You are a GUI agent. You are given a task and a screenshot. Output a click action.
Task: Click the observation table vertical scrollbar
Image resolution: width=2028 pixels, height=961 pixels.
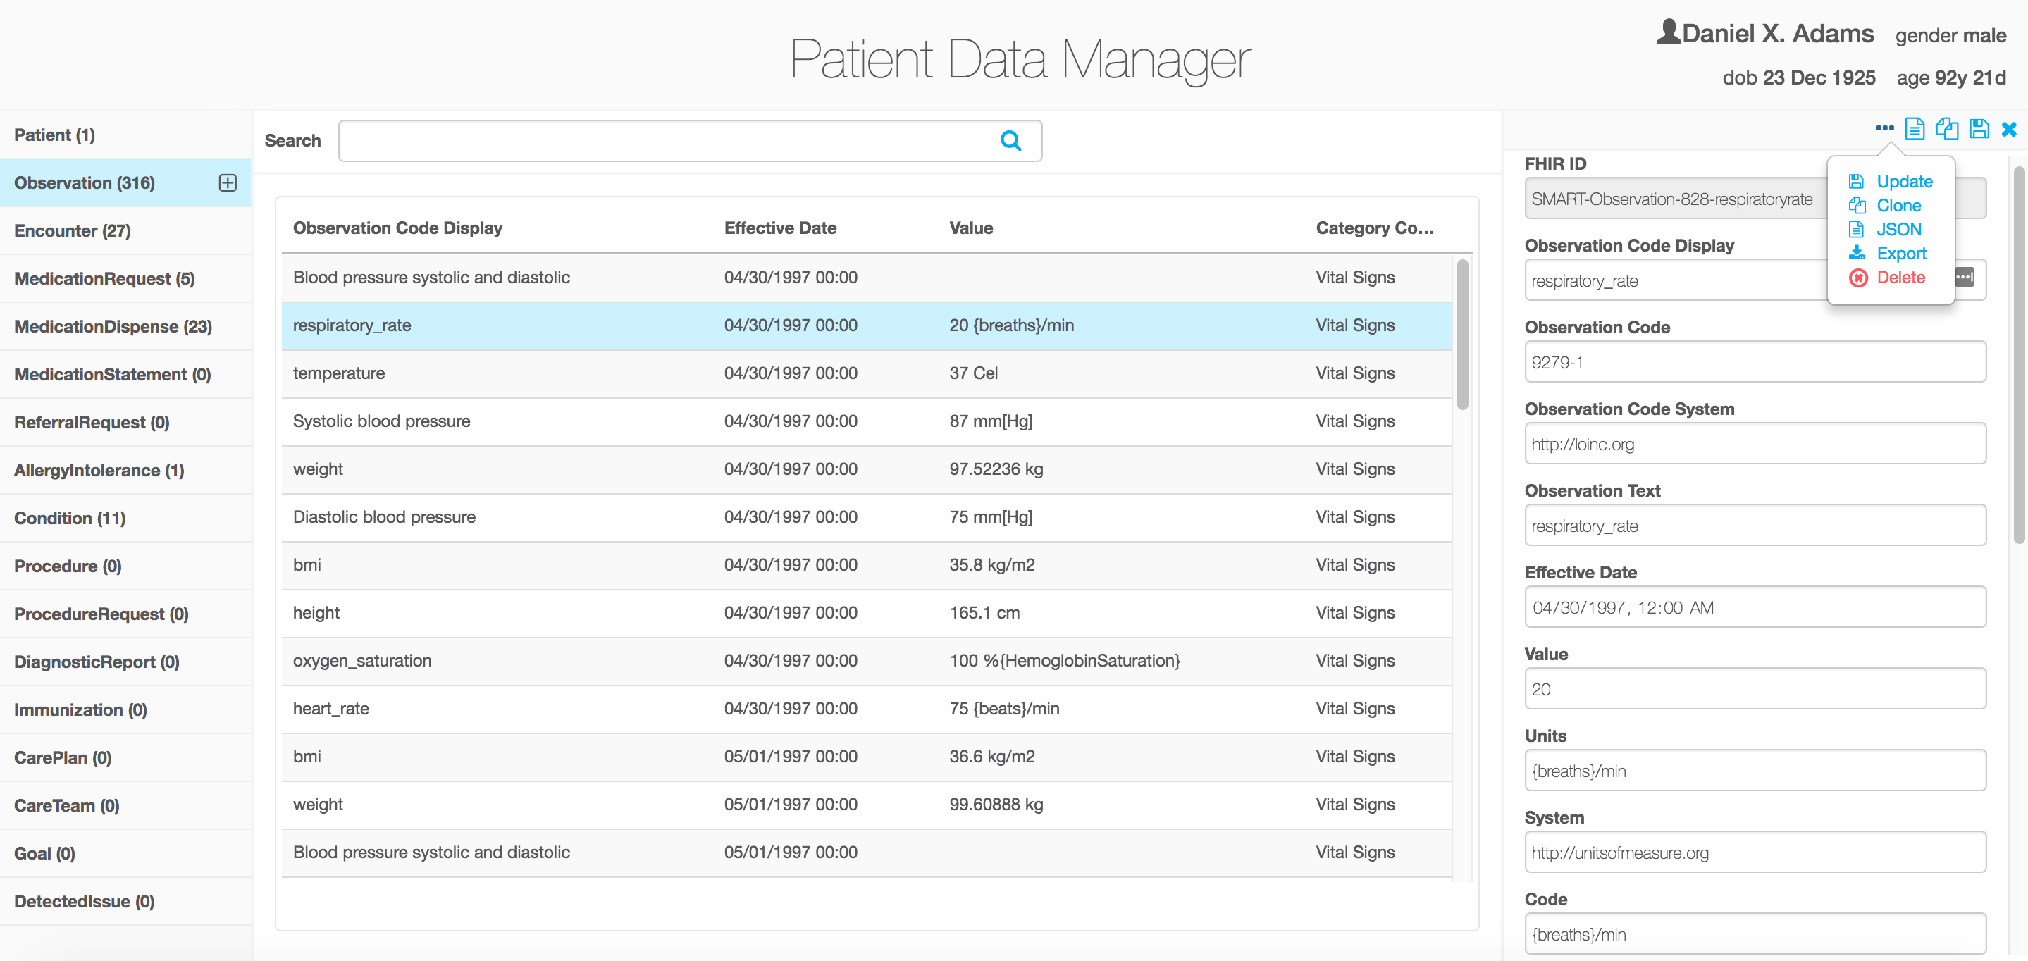1462,334
